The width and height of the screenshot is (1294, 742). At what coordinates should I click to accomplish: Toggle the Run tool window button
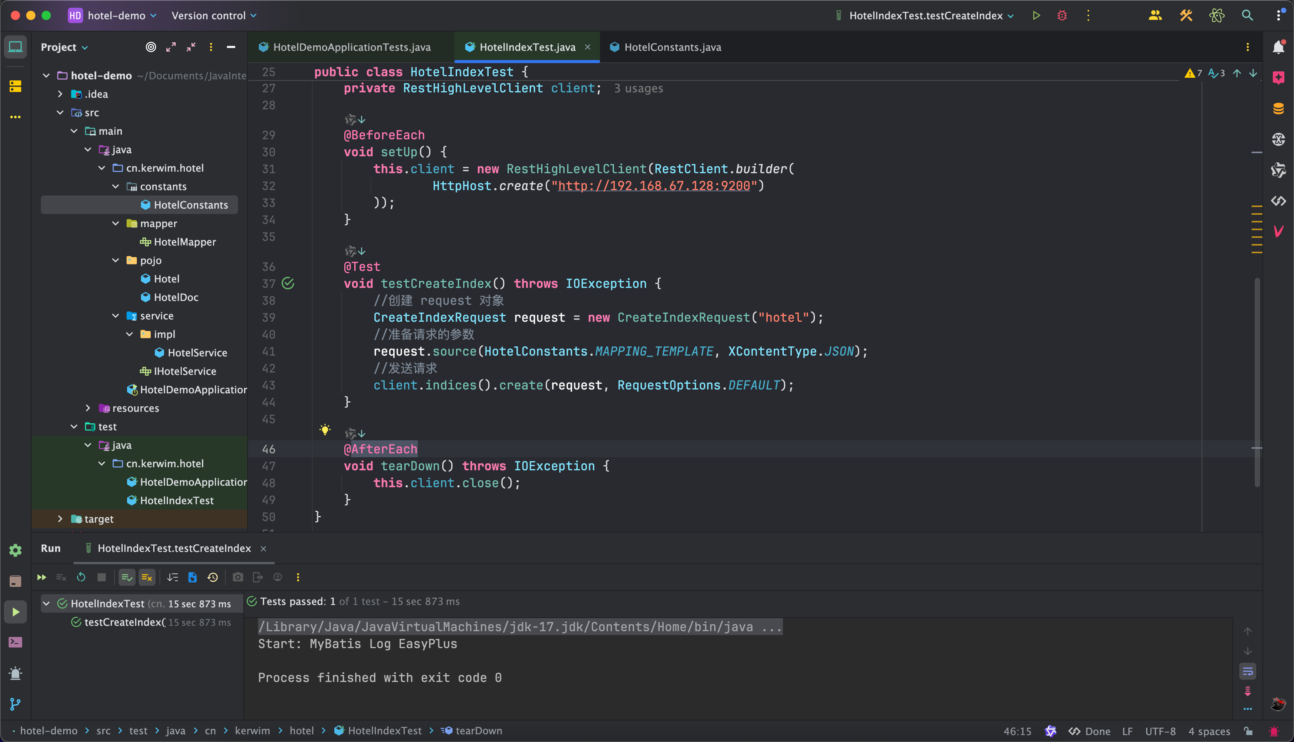click(15, 612)
